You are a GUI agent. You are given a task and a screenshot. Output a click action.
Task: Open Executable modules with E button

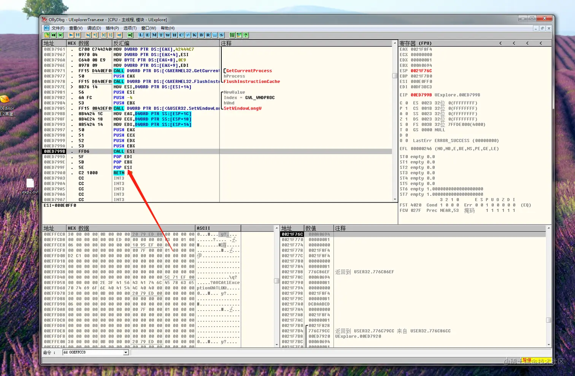coord(148,35)
